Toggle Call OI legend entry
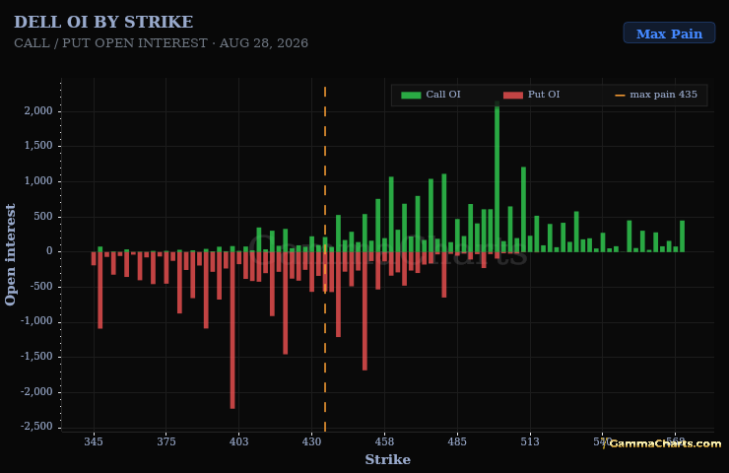The image size is (729, 473). [x=431, y=95]
